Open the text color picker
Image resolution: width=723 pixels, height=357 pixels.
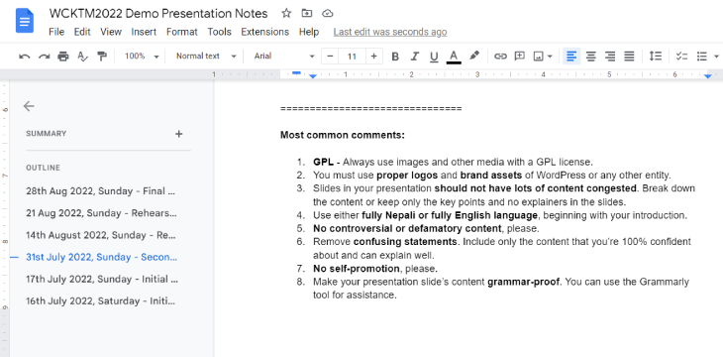pyautogui.click(x=454, y=57)
